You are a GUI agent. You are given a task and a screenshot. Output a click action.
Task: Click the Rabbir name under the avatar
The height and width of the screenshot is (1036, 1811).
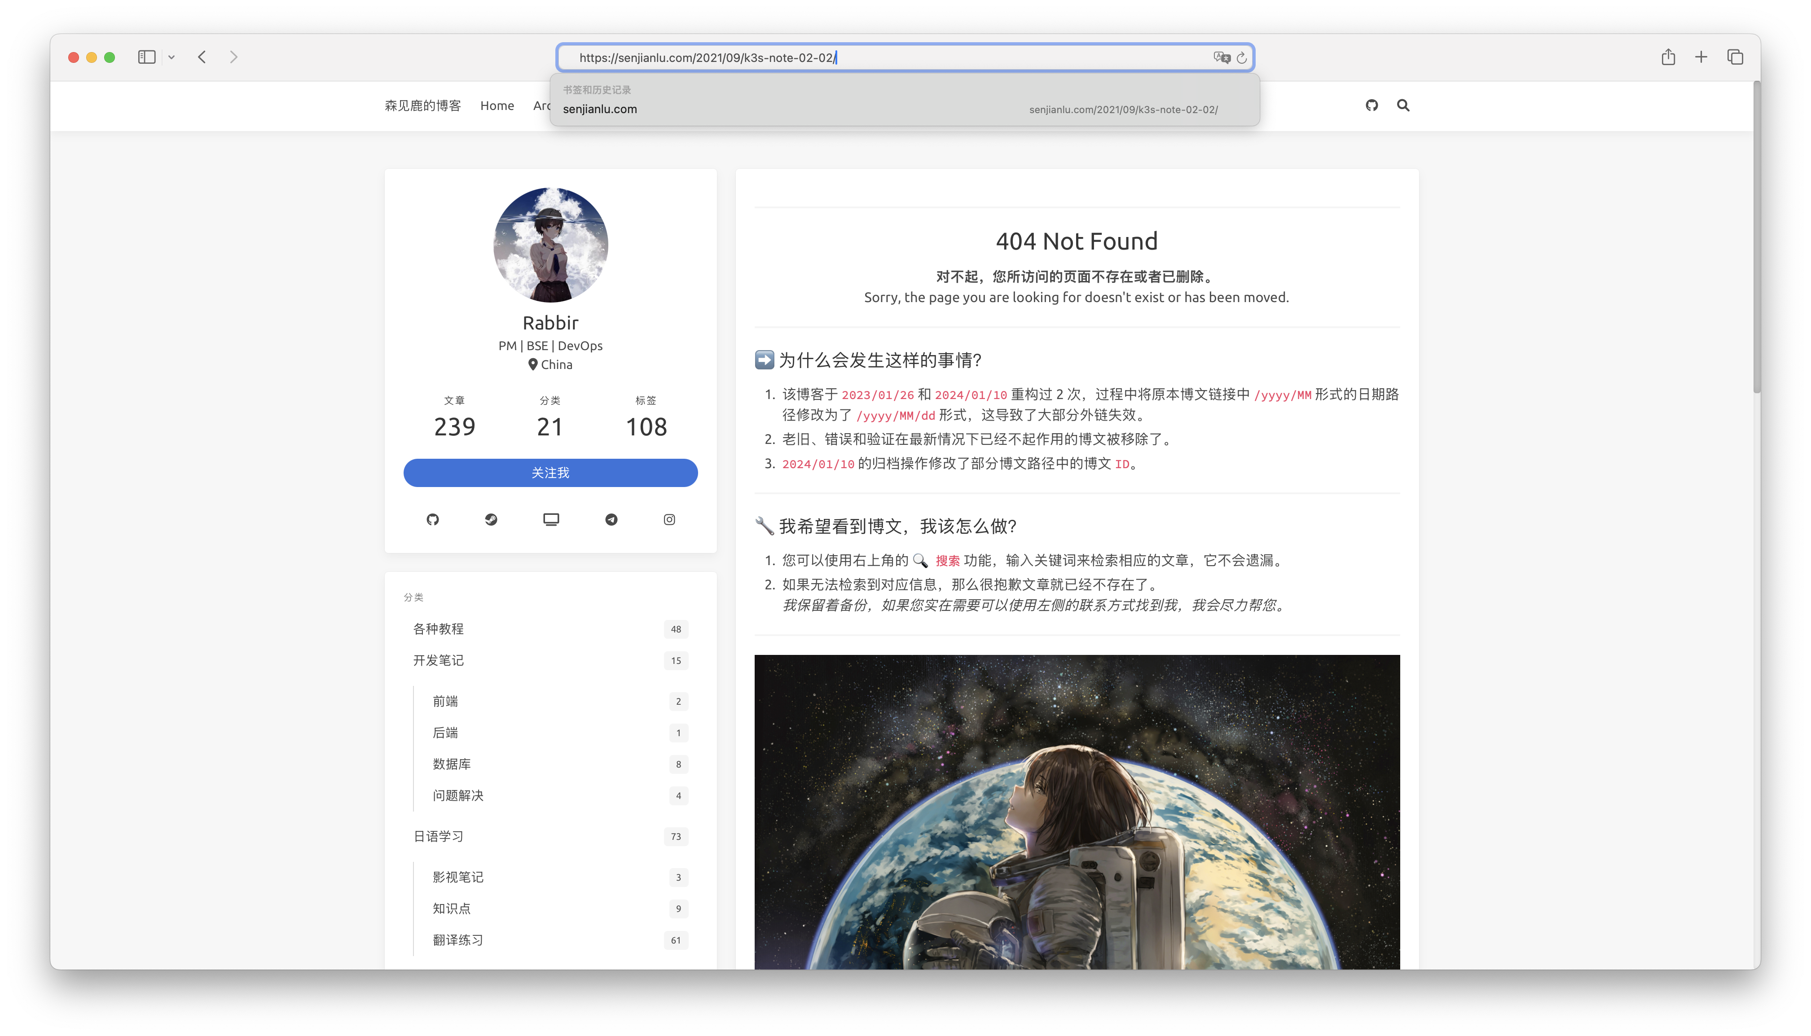(550, 323)
